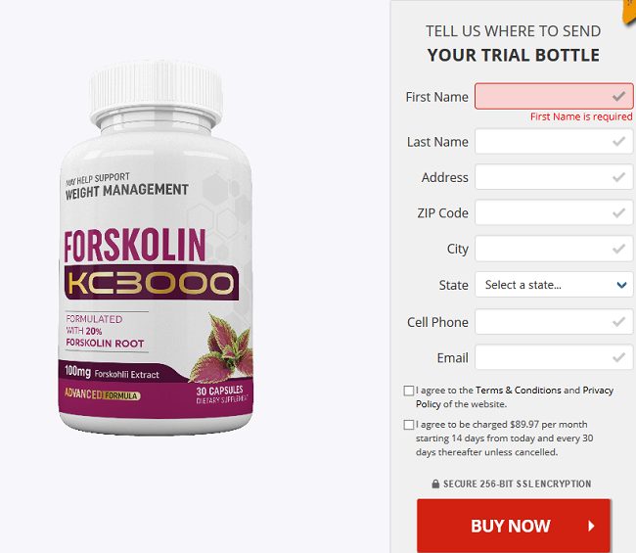The height and width of the screenshot is (553, 636).
Task: Click the checkmark icon in Email field
Action: [618, 357]
